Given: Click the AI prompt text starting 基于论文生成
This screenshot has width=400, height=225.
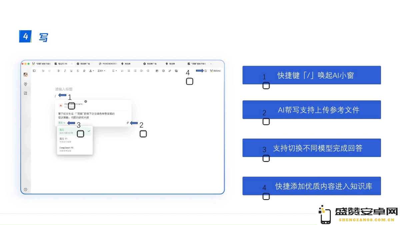Looking at the screenshot, I should 86,115.
